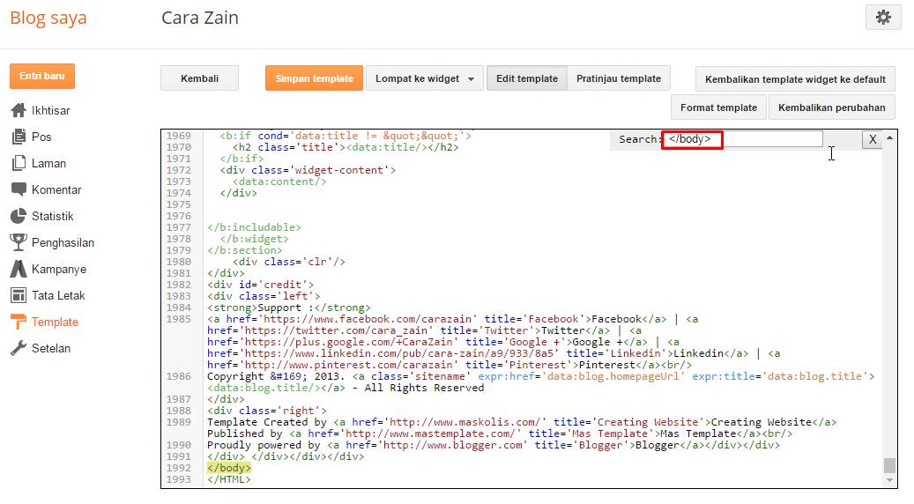The image size is (914, 504).
Task: Click the Kembali button
Action: (x=199, y=78)
